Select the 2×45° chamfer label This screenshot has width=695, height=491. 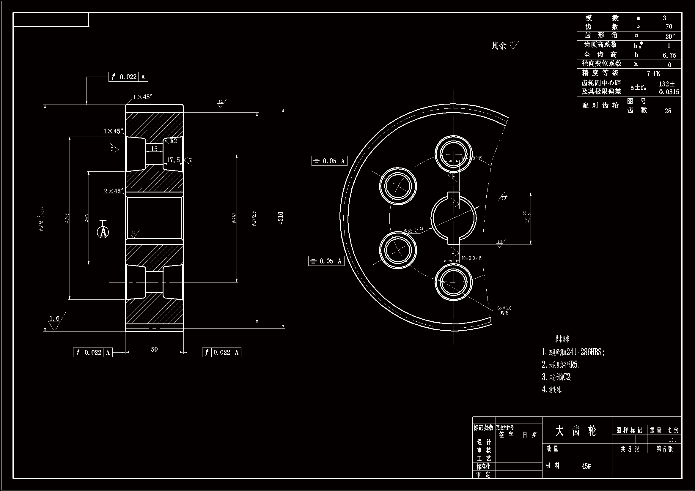click(114, 191)
